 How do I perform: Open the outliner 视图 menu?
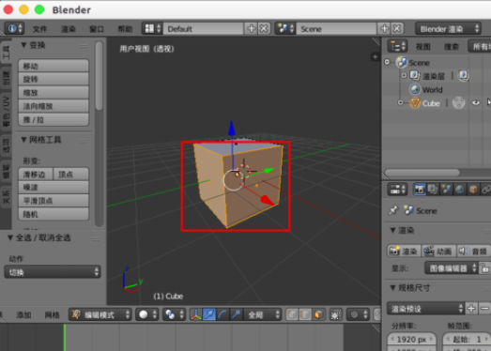pos(423,47)
